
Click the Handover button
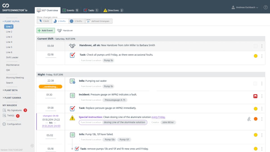pos(65,30)
